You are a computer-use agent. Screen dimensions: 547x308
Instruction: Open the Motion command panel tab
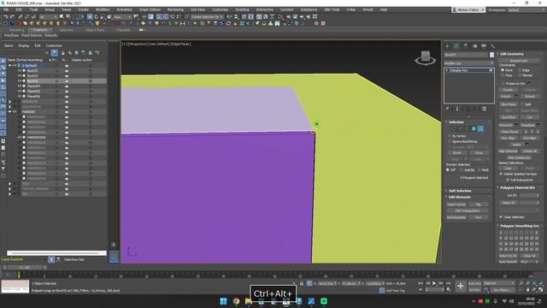click(x=474, y=46)
